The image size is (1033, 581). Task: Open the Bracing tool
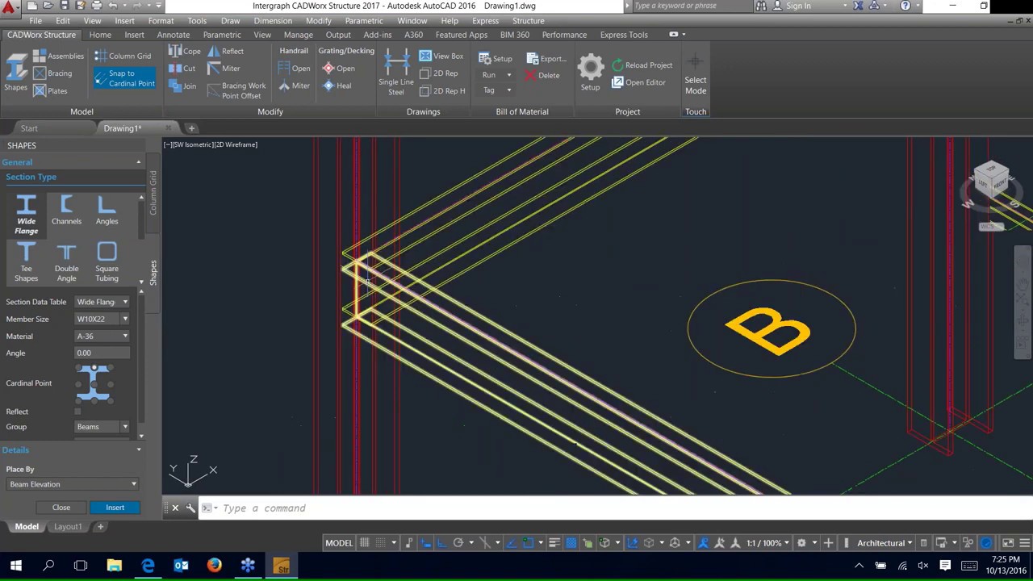coord(52,73)
